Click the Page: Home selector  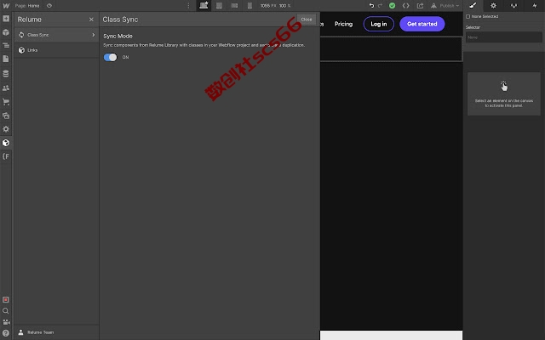click(x=27, y=6)
